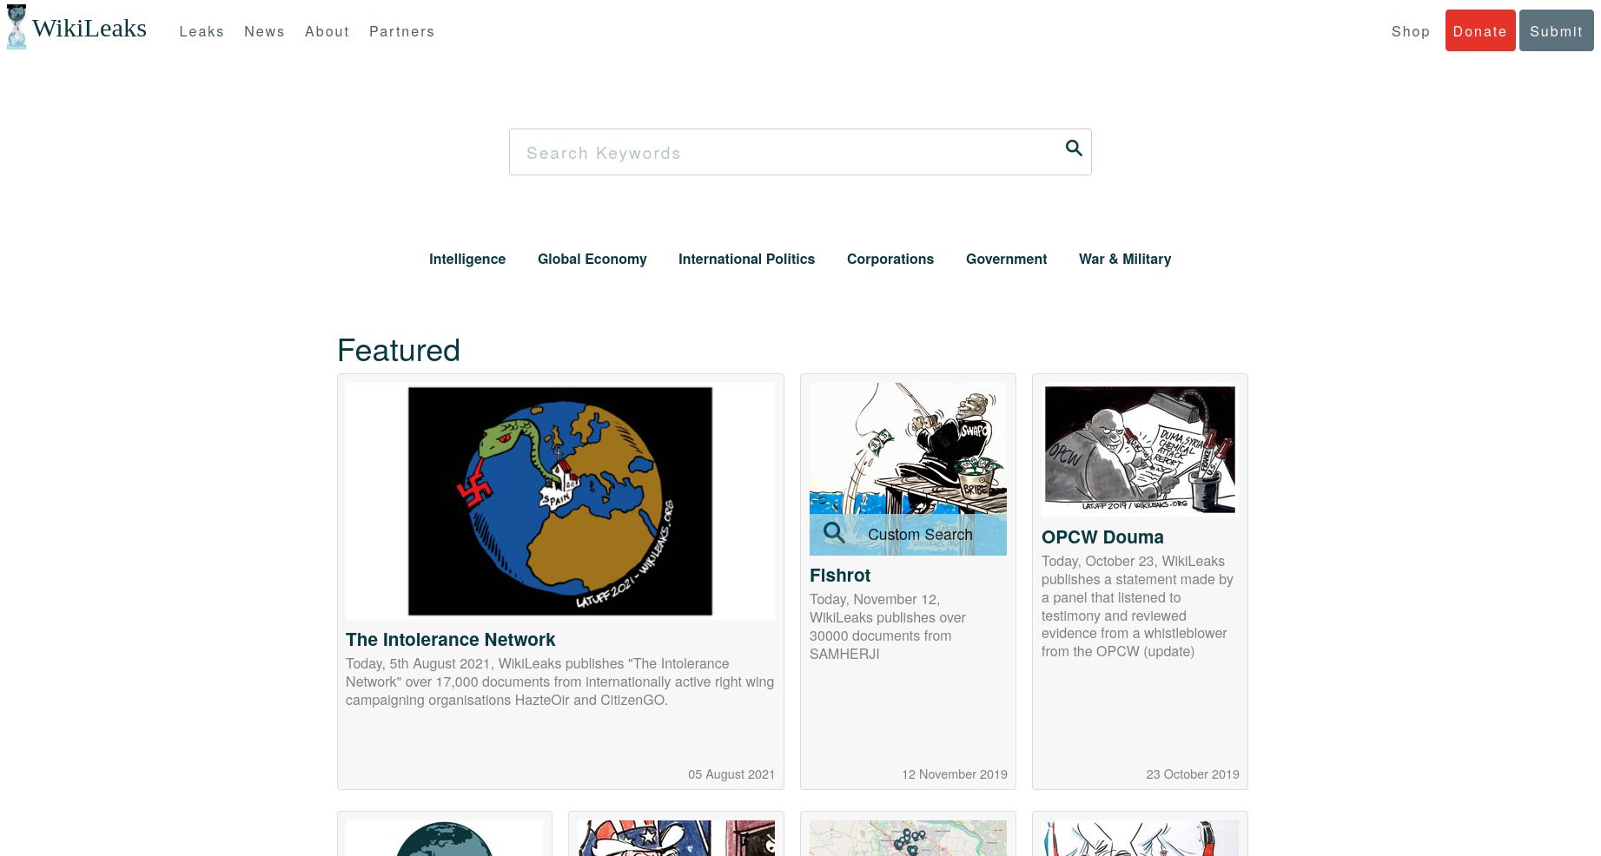Click the Uncle Sam cartoon thumbnail
Viewport: 1601px width, 856px height.
[675, 838]
